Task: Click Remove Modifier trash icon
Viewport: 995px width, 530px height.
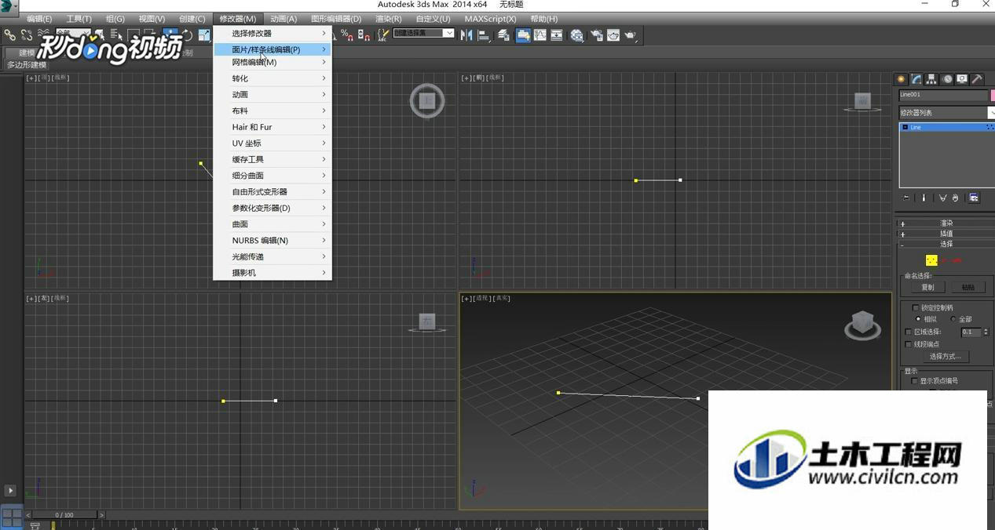Action: pos(955,198)
